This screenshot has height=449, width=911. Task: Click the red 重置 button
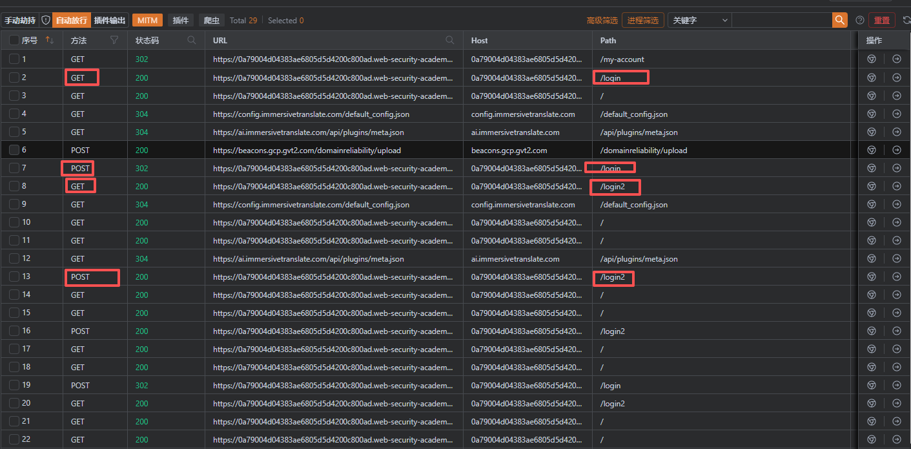[881, 20]
